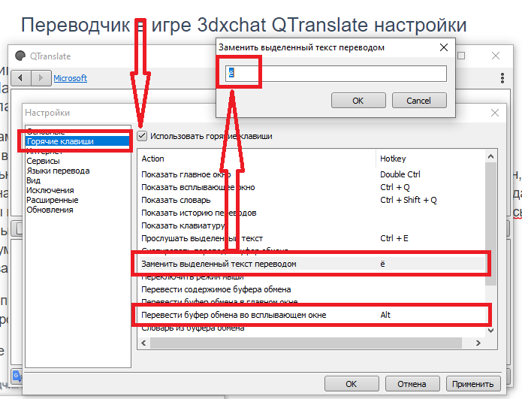
Task: Click the 'Применить' button
Action: (472, 384)
